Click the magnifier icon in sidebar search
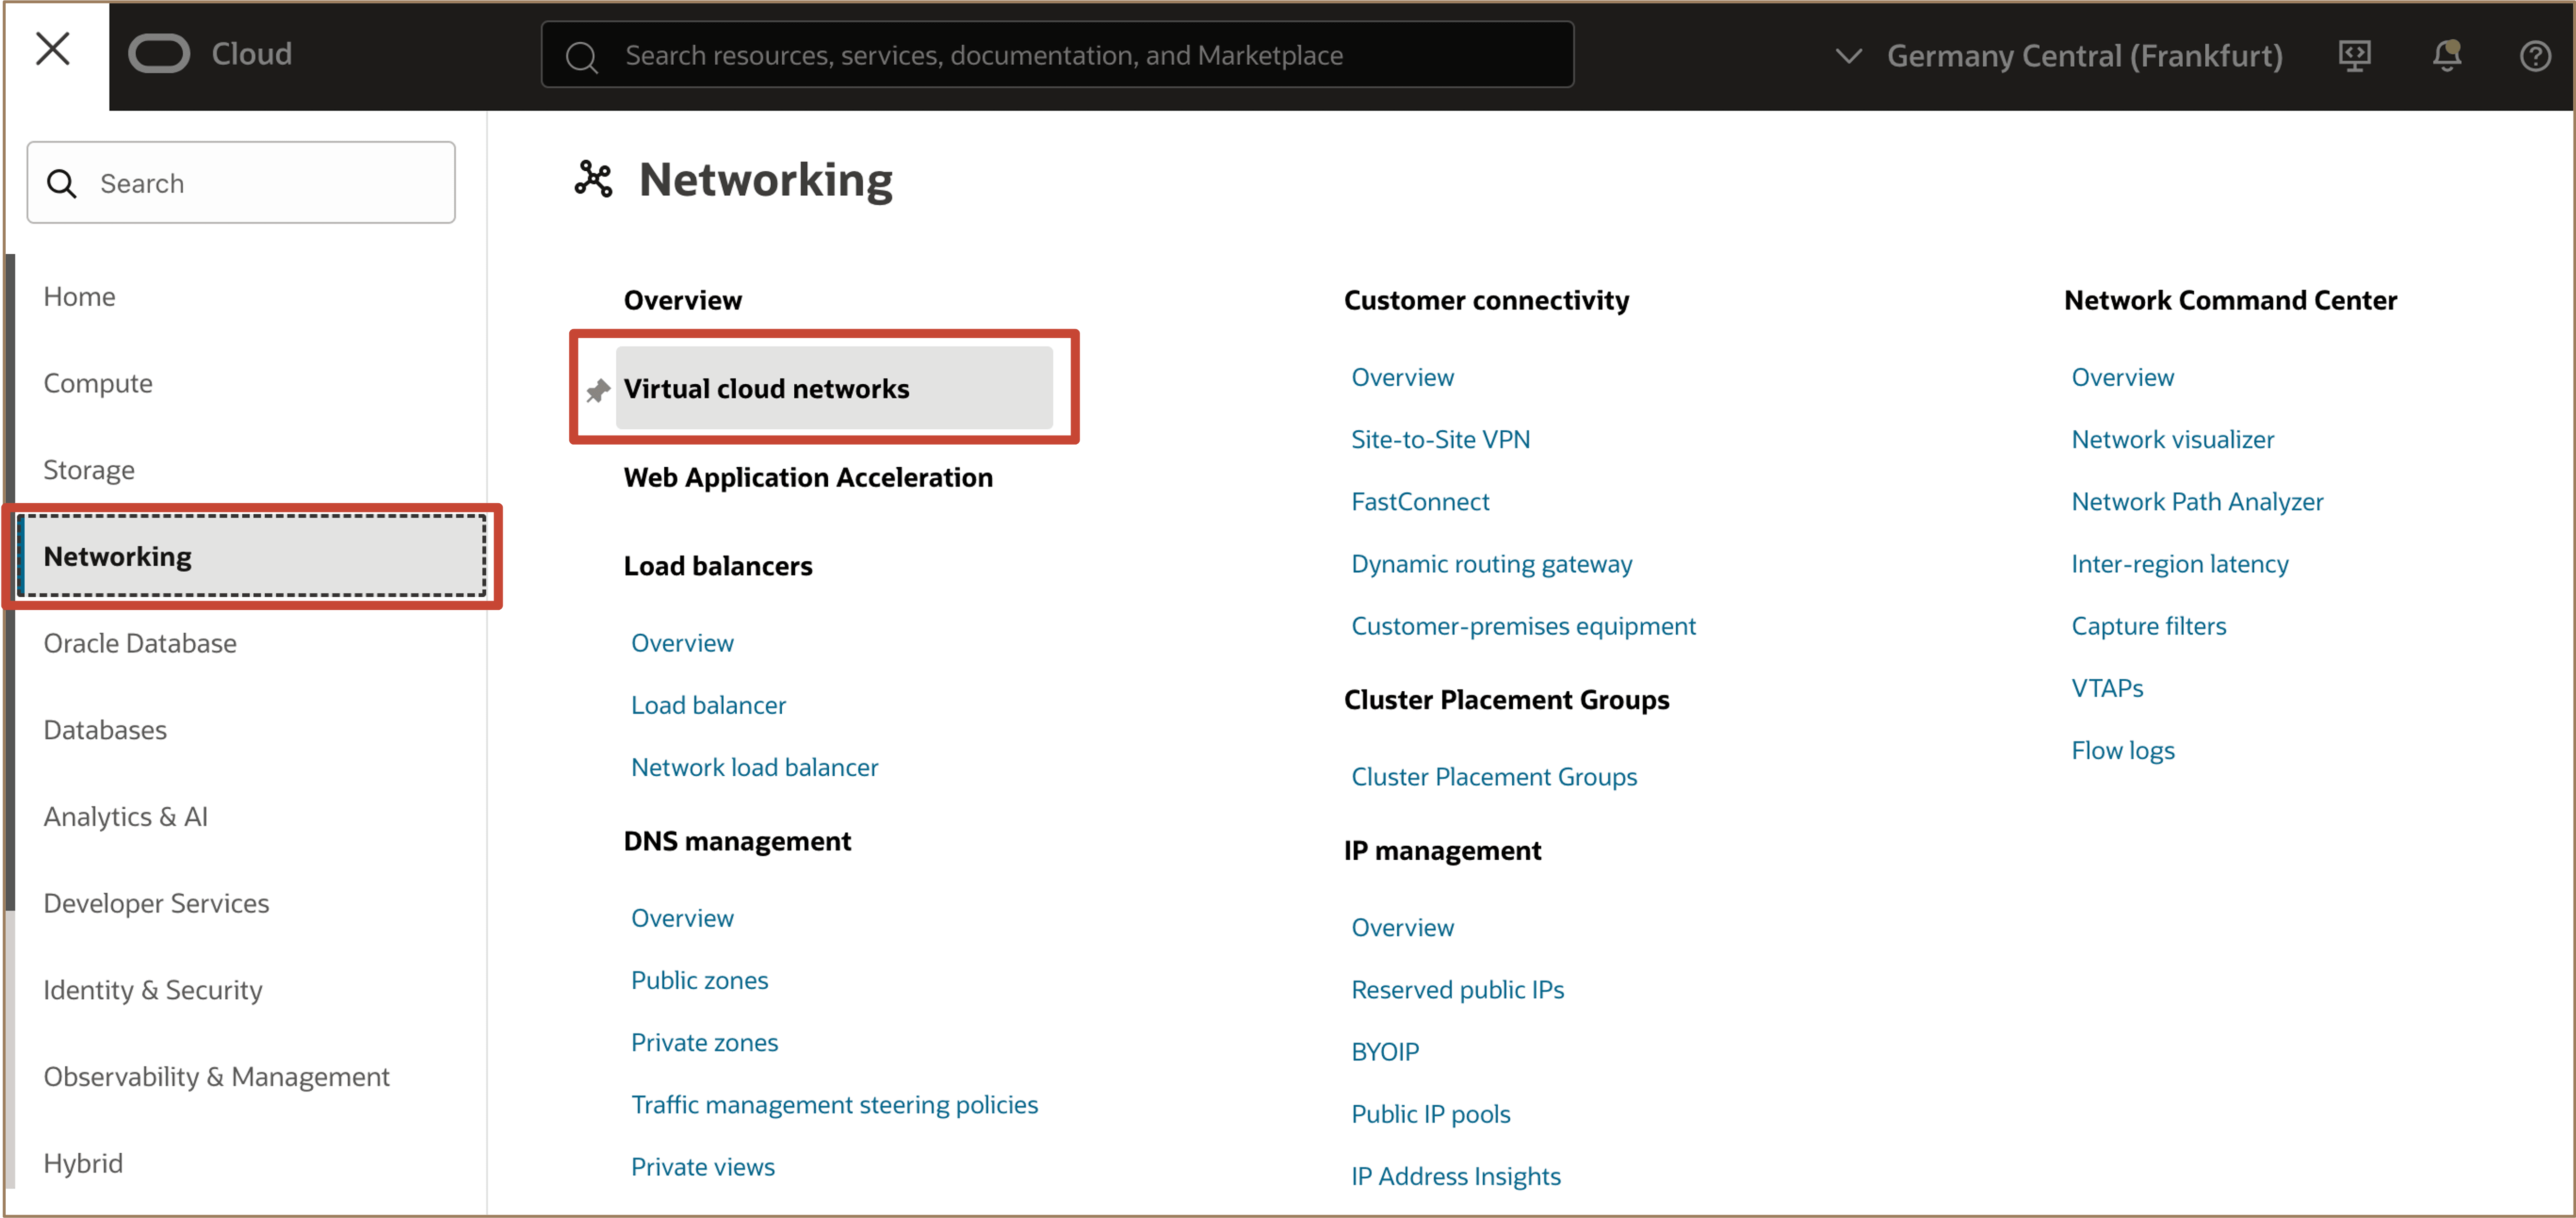The image size is (2576, 1218). (x=62, y=183)
